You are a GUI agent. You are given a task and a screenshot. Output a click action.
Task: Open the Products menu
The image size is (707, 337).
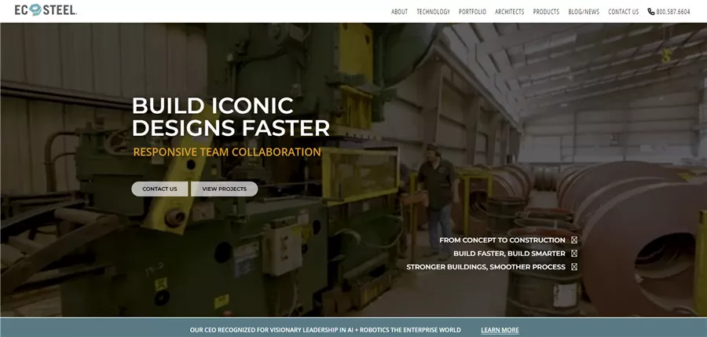[546, 12]
